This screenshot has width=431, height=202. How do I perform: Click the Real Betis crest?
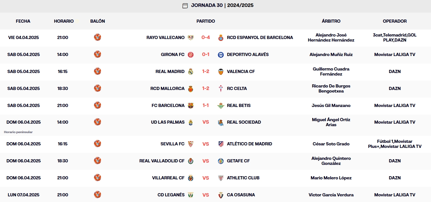[221, 105]
